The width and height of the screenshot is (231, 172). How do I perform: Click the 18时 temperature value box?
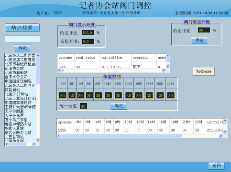pos(149,95)
